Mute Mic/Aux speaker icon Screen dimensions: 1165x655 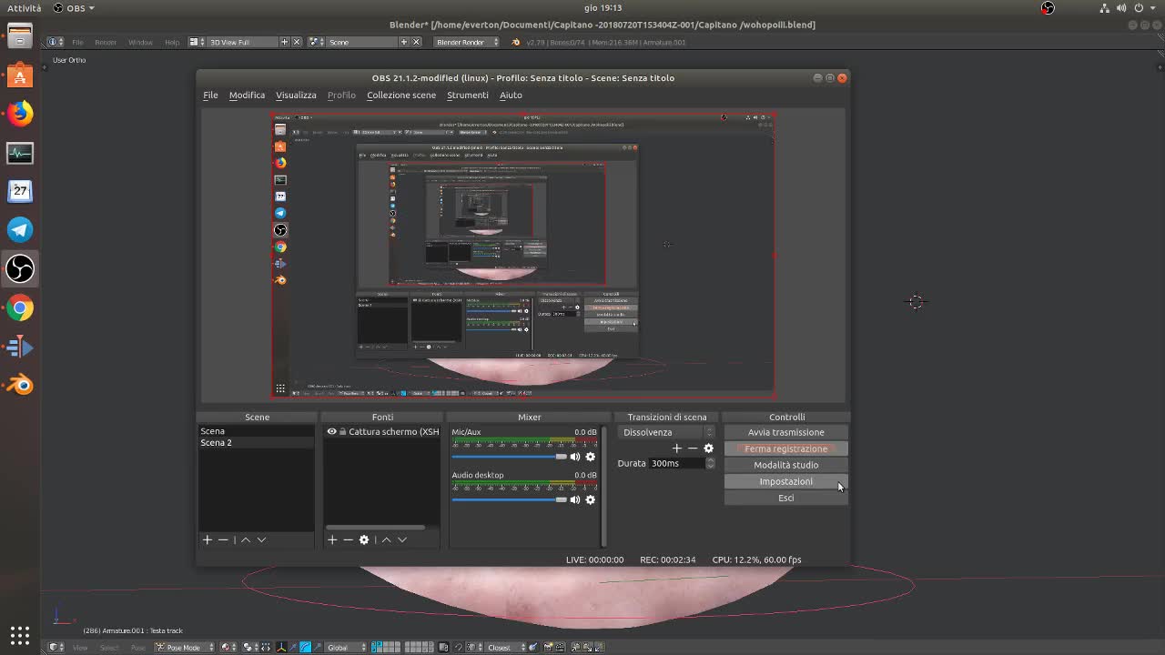pos(574,457)
